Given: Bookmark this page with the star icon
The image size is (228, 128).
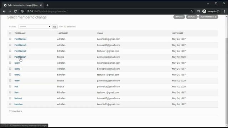Looking at the screenshot, I should 192,11.
